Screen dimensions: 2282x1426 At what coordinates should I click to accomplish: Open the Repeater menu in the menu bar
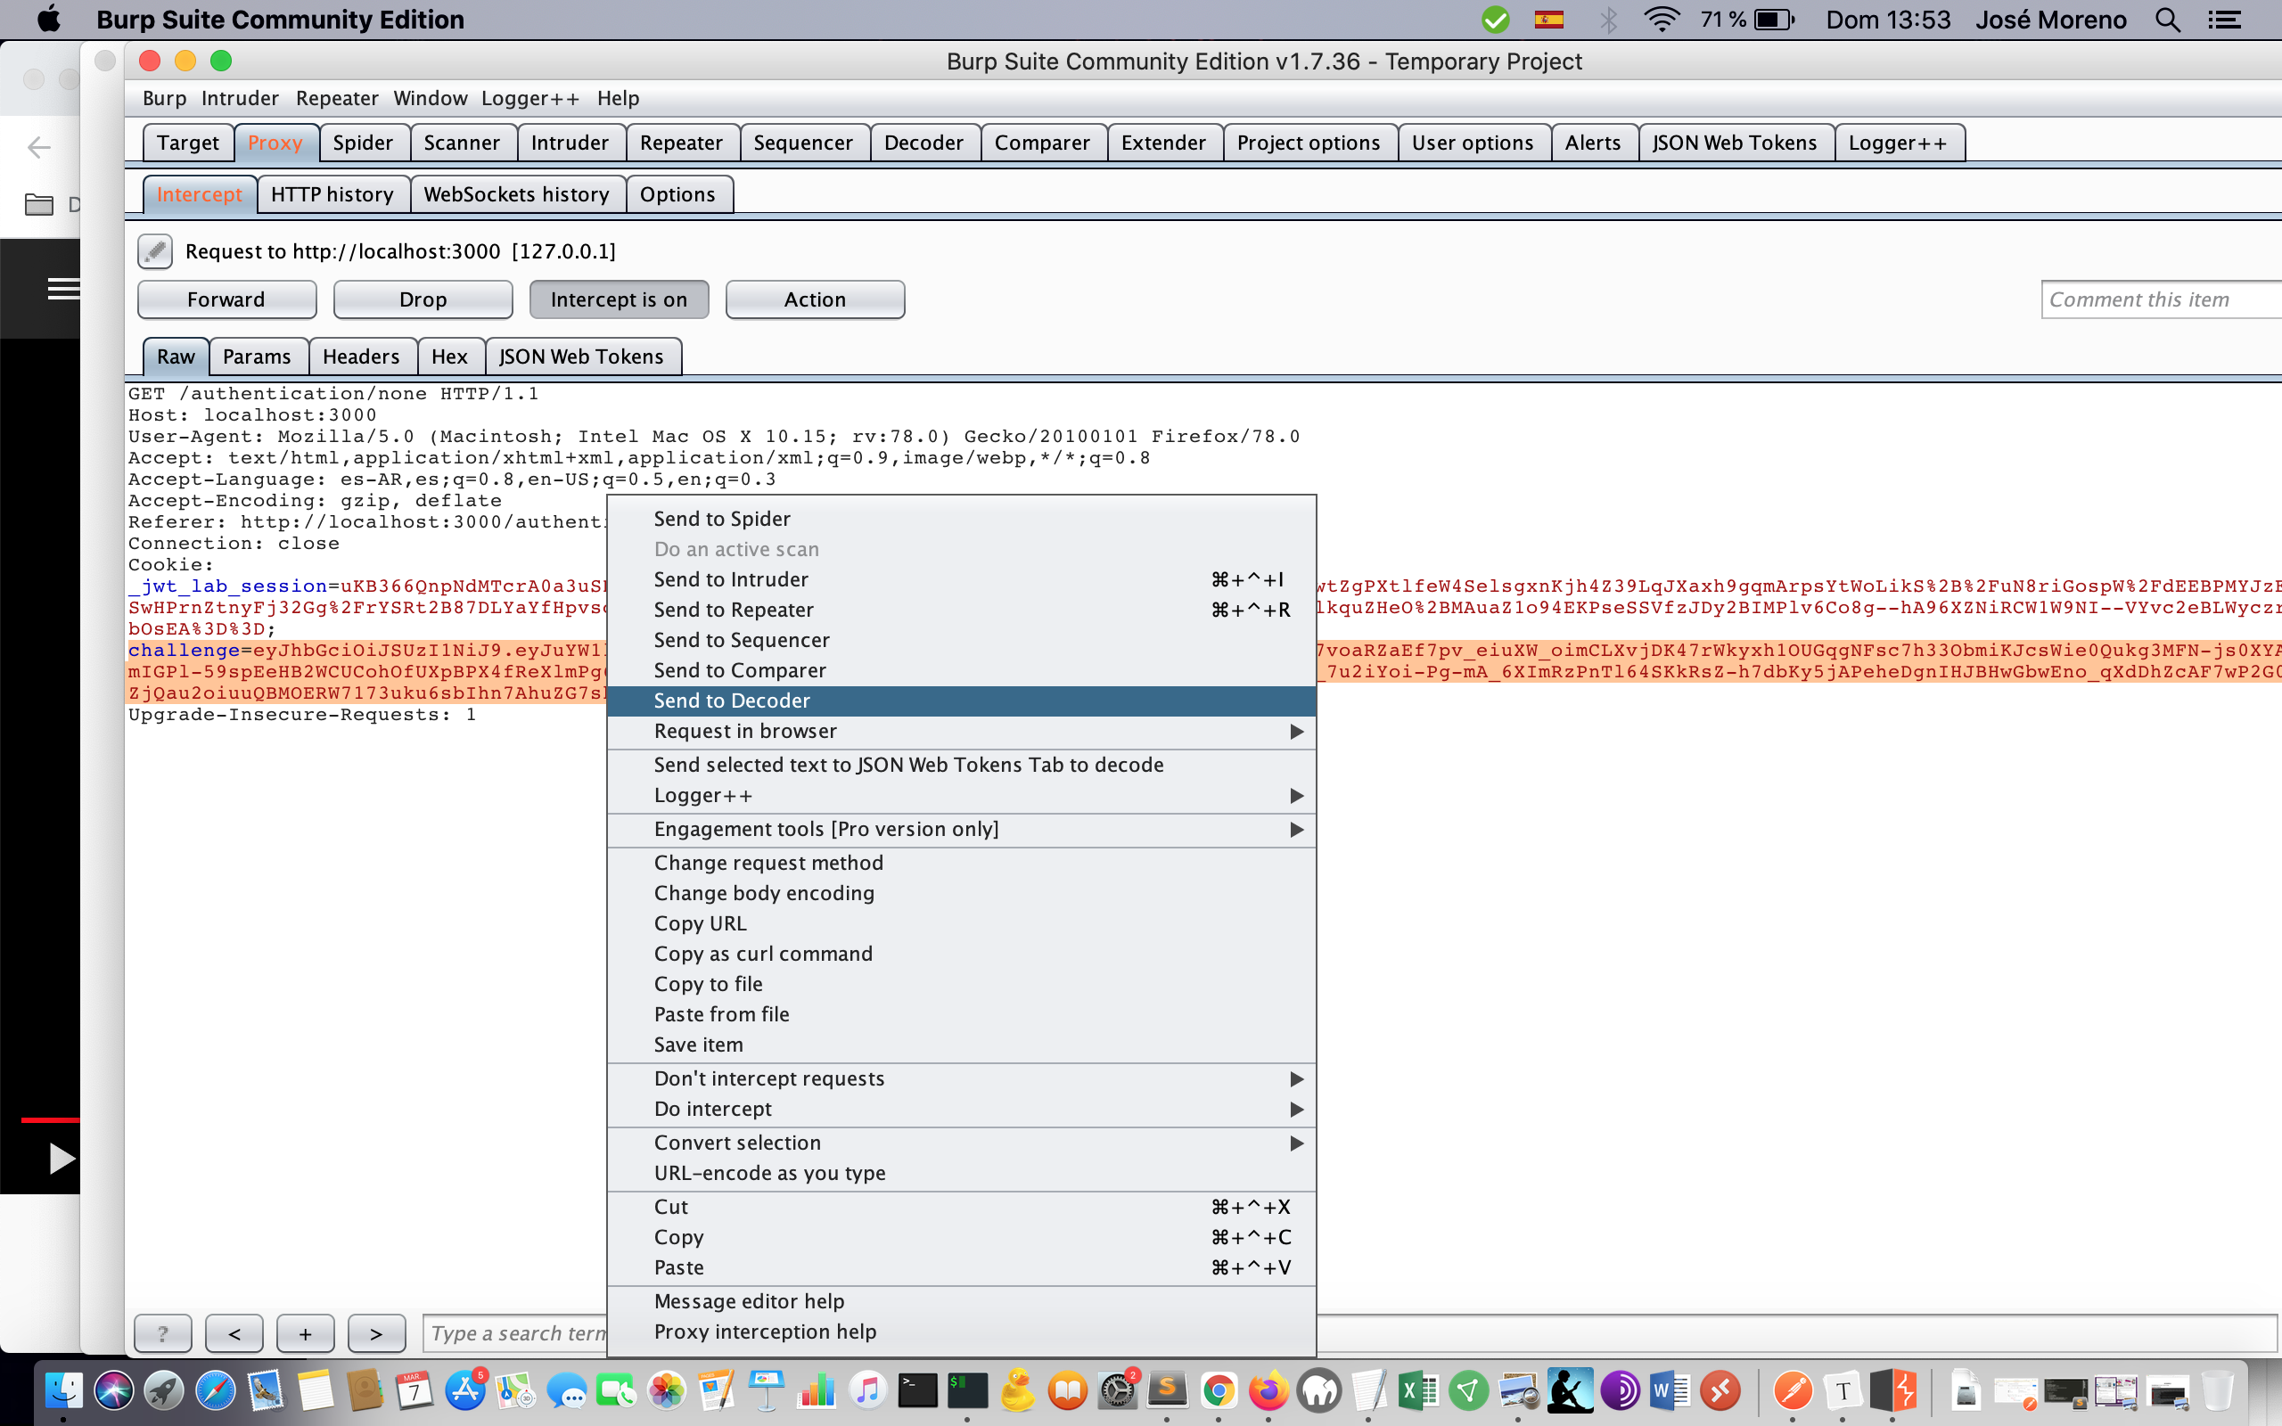click(337, 98)
